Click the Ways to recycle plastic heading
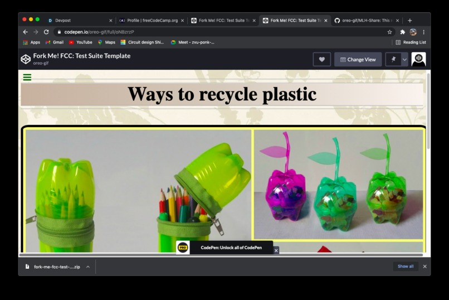This screenshot has width=449, height=300. coord(222,94)
